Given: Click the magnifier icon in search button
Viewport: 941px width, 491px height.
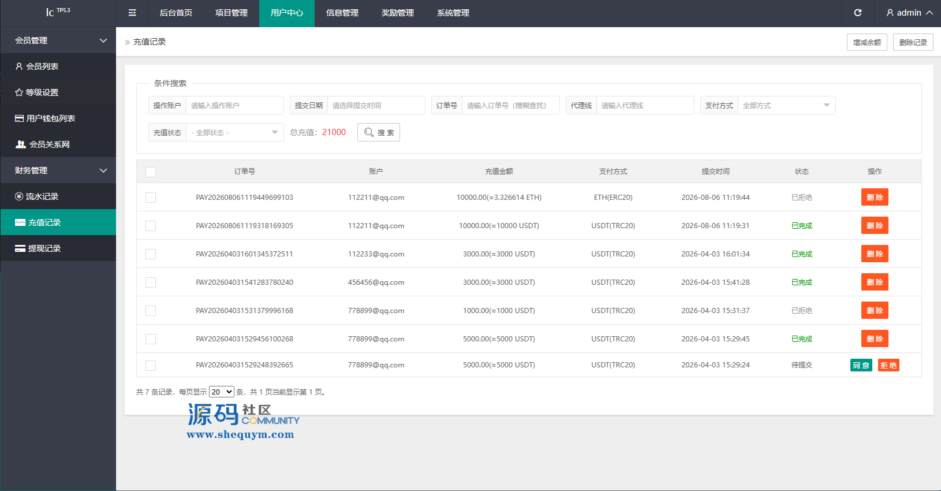Looking at the screenshot, I should tap(369, 132).
